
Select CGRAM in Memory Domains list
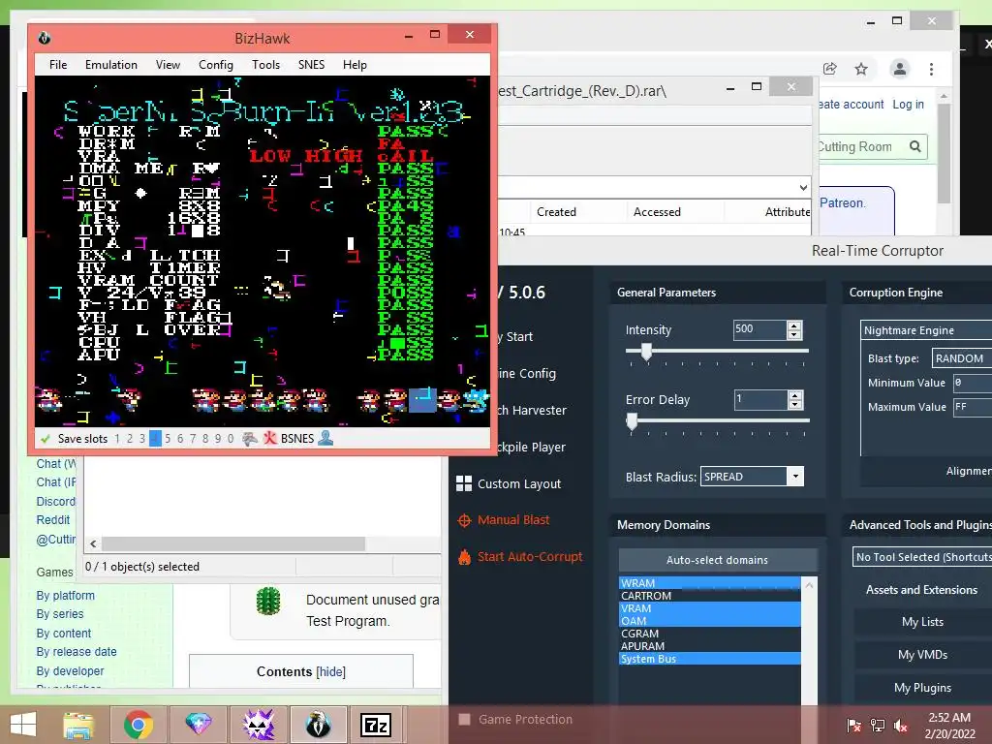710,634
